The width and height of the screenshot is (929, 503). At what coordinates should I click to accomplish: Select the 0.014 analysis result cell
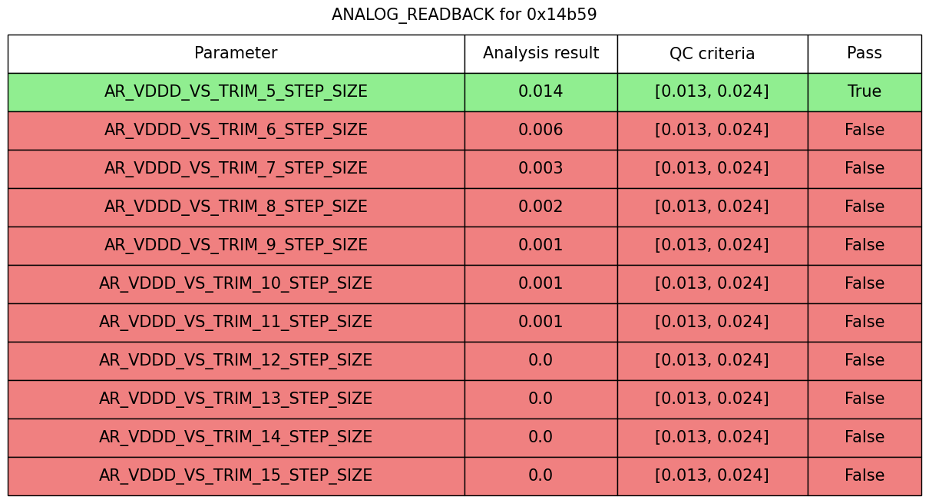(x=541, y=92)
